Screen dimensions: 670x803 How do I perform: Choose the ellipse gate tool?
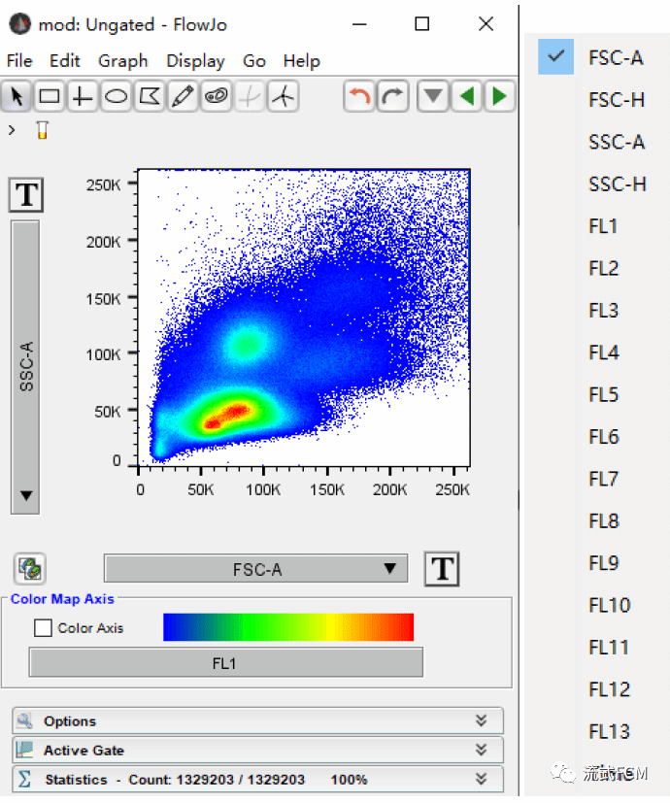point(116,97)
